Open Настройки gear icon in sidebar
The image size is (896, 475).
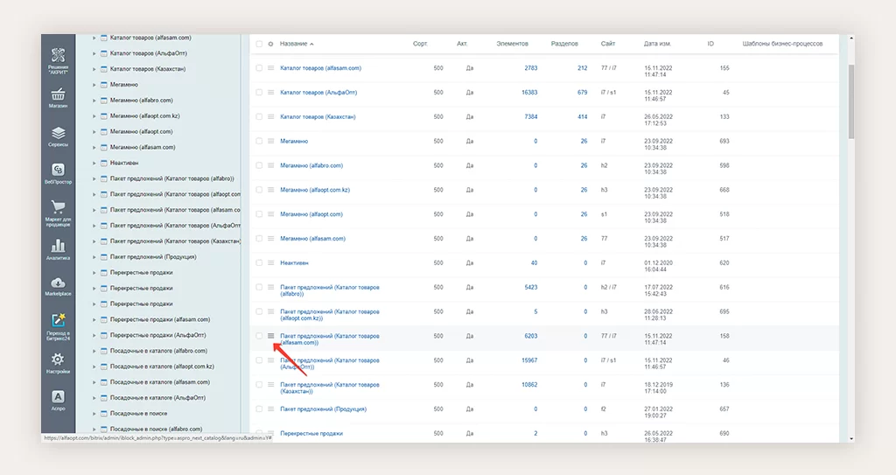tap(58, 362)
